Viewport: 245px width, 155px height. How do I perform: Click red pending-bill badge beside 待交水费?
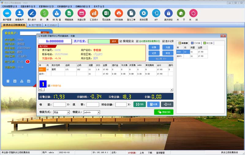pyautogui.click(x=28, y=62)
